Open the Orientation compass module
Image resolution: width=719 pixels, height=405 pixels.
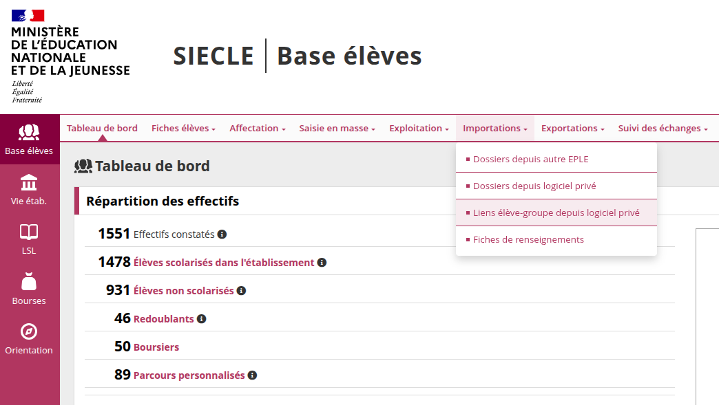29,339
